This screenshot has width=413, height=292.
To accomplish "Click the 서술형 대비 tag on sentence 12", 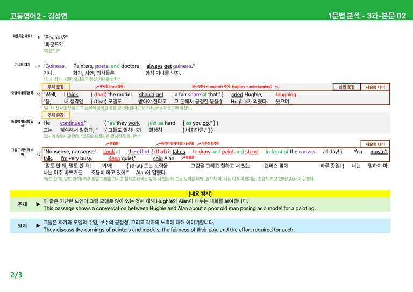I will coord(375,144).
